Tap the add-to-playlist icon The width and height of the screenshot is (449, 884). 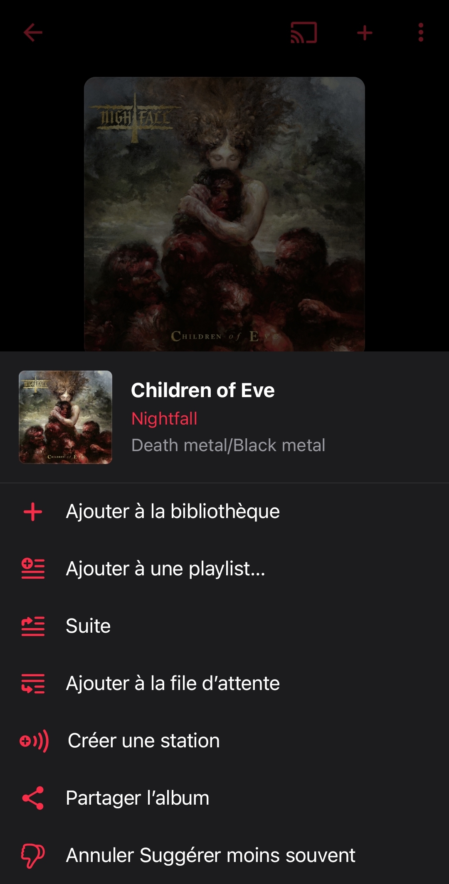[33, 569]
